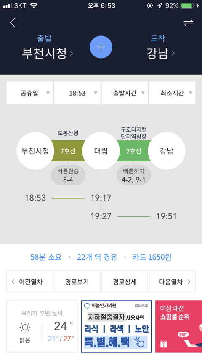202x360 pixels.
Task: Open the 18:53 time dropdown
Action: coord(77,93)
